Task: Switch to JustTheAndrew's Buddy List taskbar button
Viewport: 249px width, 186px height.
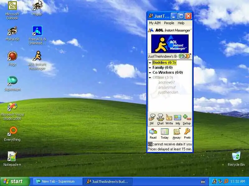Action: click(x=108, y=181)
